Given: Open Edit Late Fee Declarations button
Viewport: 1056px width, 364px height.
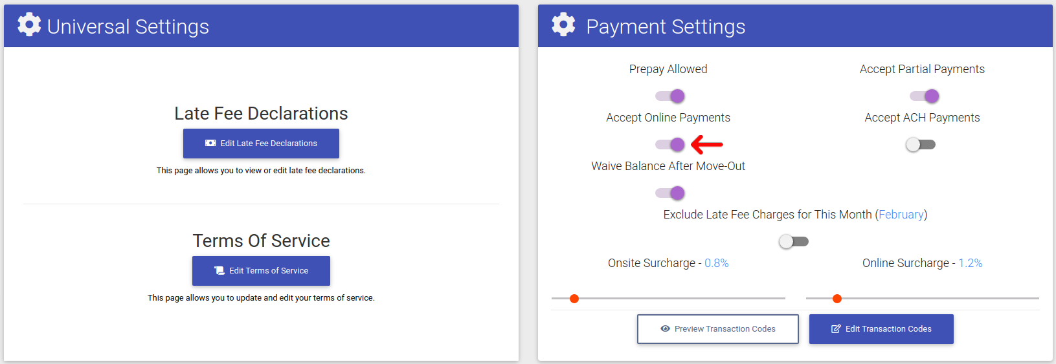Looking at the screenshot, I should [x=261, y=144].
